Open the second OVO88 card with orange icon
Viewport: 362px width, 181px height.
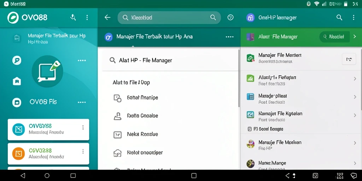tap(48, 153)
